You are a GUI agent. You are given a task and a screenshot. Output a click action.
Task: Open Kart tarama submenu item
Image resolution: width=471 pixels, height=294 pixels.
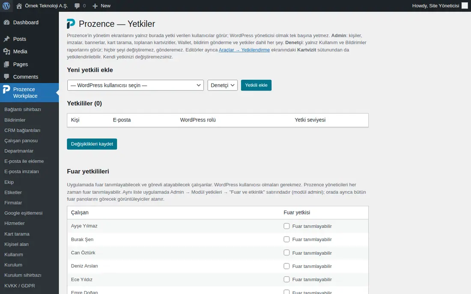tap(17, 234)
